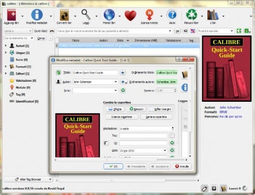The width and height of the screenshot is (255, 195).
Task: Open the EPUB format link
Action: 223,112
